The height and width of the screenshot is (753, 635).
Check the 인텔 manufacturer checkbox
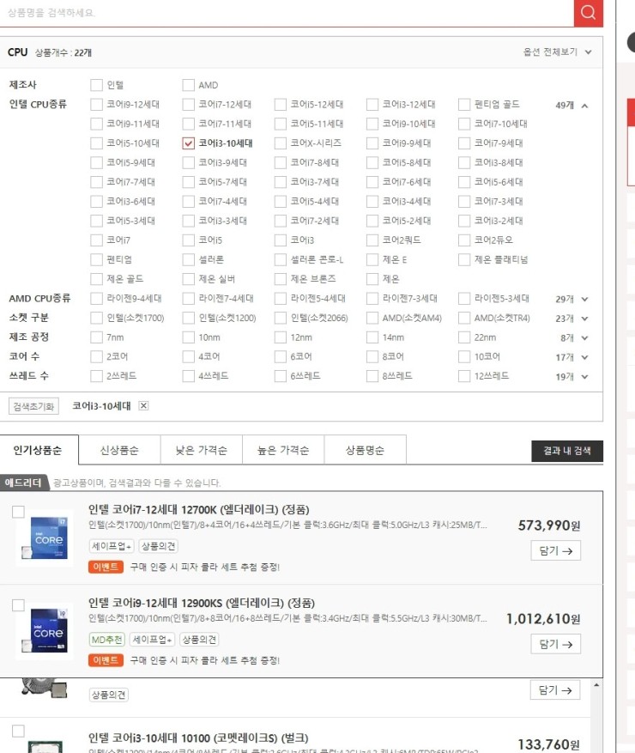click(96, 85)
